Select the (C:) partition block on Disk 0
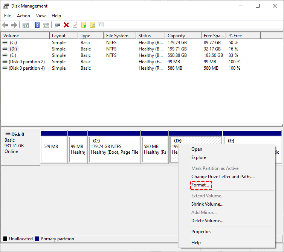The image size is (284, 252). coord(114,149)
